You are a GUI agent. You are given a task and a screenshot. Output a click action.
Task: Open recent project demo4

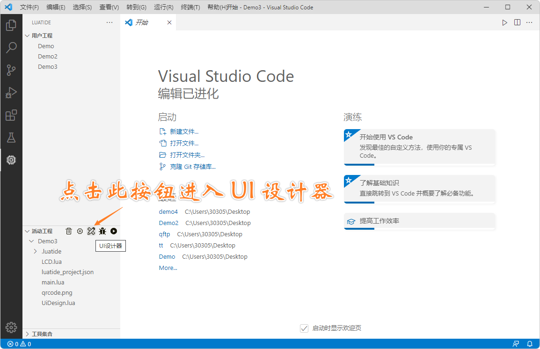[168, 211]
